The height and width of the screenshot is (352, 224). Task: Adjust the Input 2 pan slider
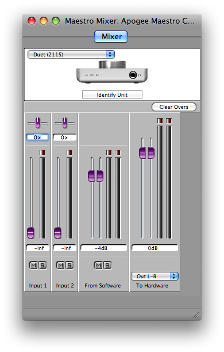click(x=65, y=123)
